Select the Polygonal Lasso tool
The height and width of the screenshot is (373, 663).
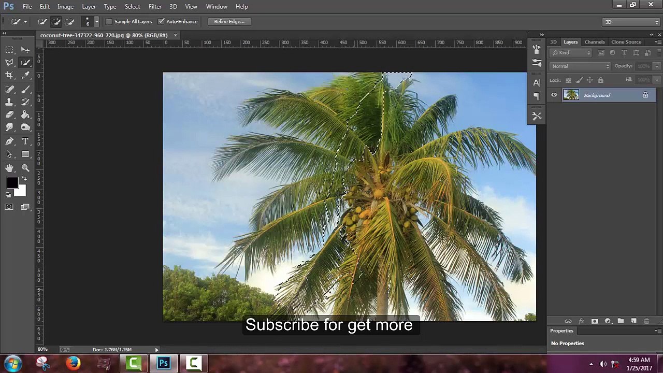point(9,62)
